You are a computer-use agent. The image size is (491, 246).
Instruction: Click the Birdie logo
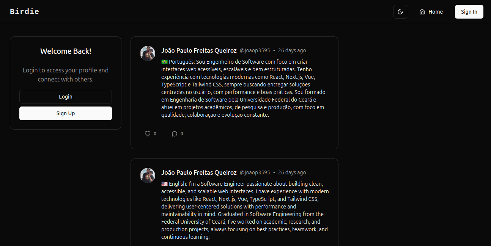25,12
